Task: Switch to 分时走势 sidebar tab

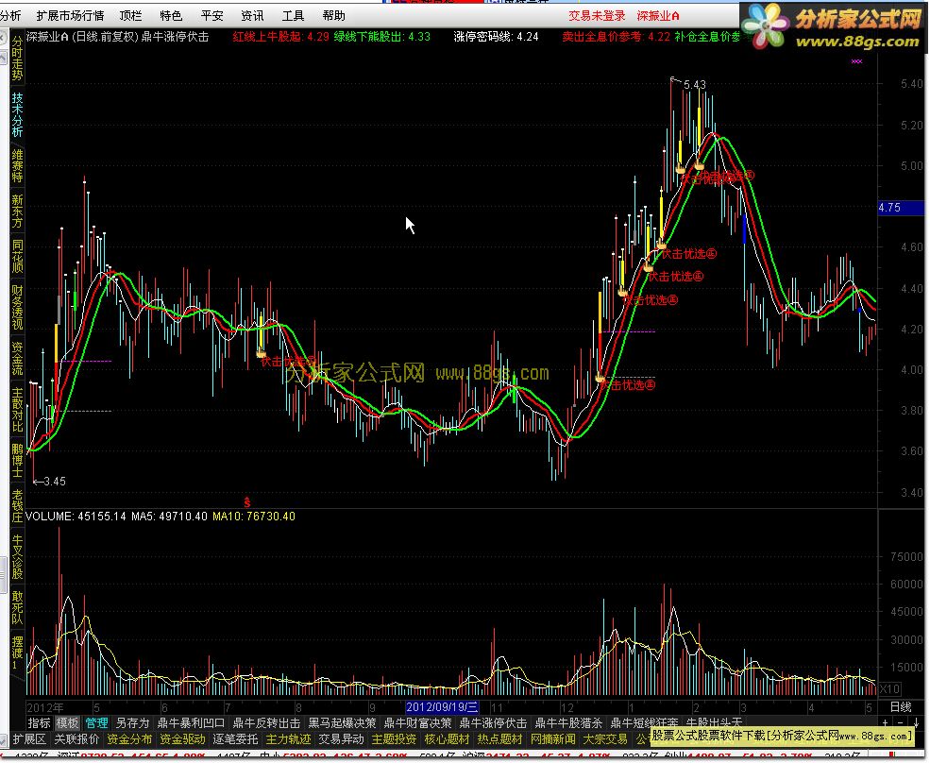Action: (17, 58)
